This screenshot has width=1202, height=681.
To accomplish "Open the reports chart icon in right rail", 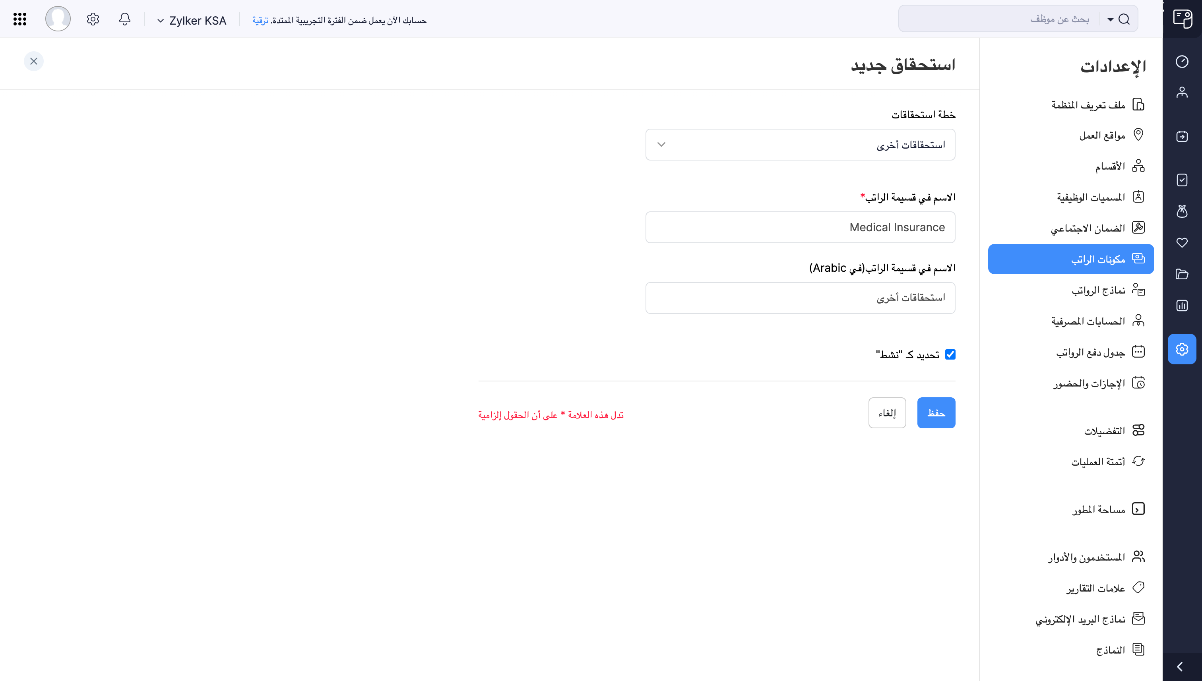I will (1182, 306).
